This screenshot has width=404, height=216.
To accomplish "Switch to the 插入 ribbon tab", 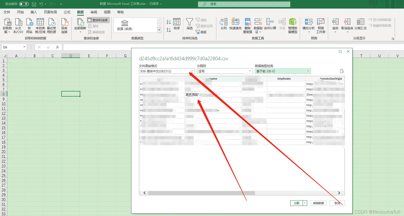I will (34, 12).
